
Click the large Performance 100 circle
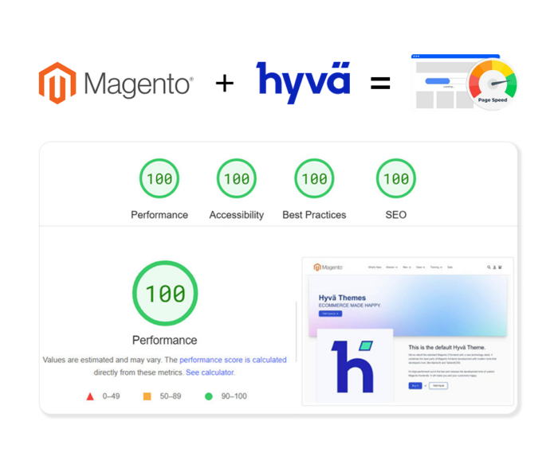point(164,294)
